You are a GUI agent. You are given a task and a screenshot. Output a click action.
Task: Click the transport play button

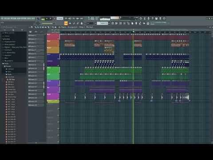click(47, 19)
